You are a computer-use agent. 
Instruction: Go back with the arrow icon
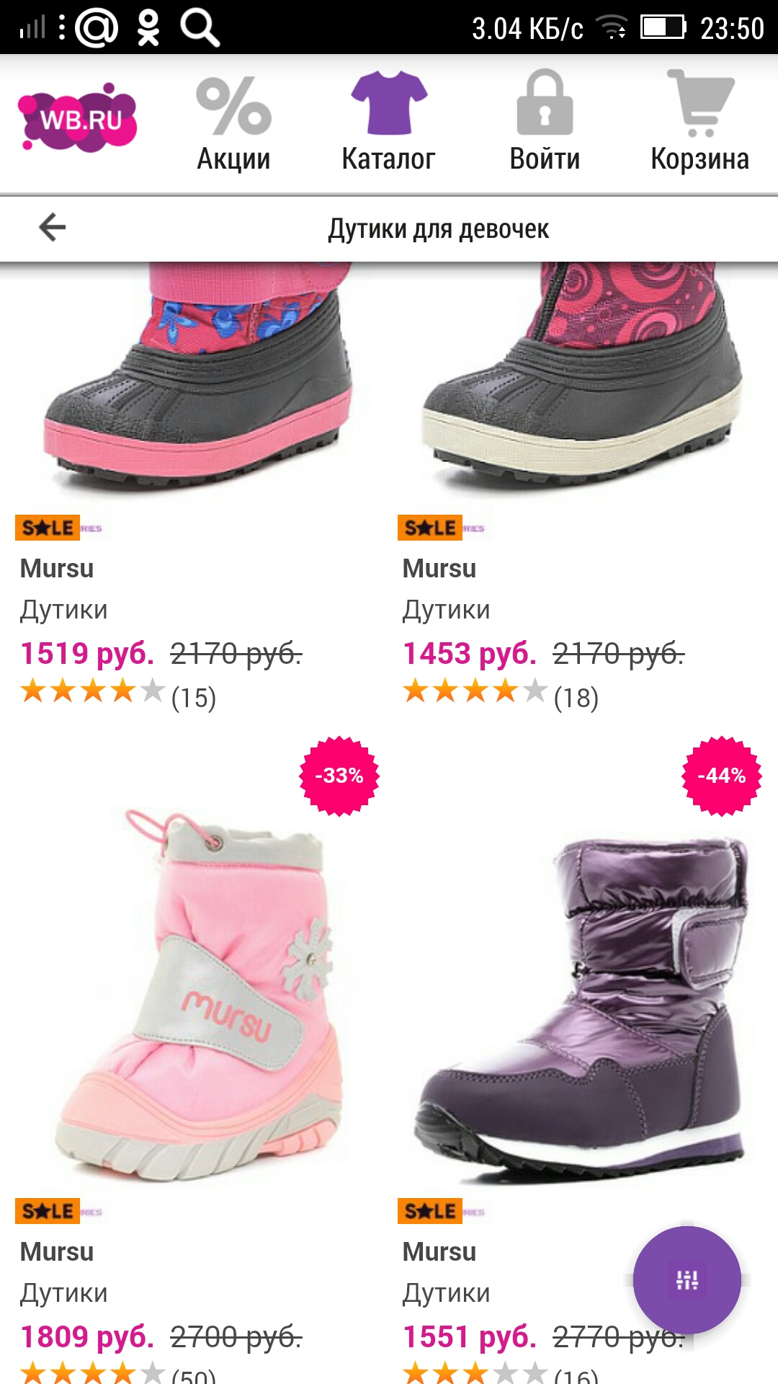point(52,227)
